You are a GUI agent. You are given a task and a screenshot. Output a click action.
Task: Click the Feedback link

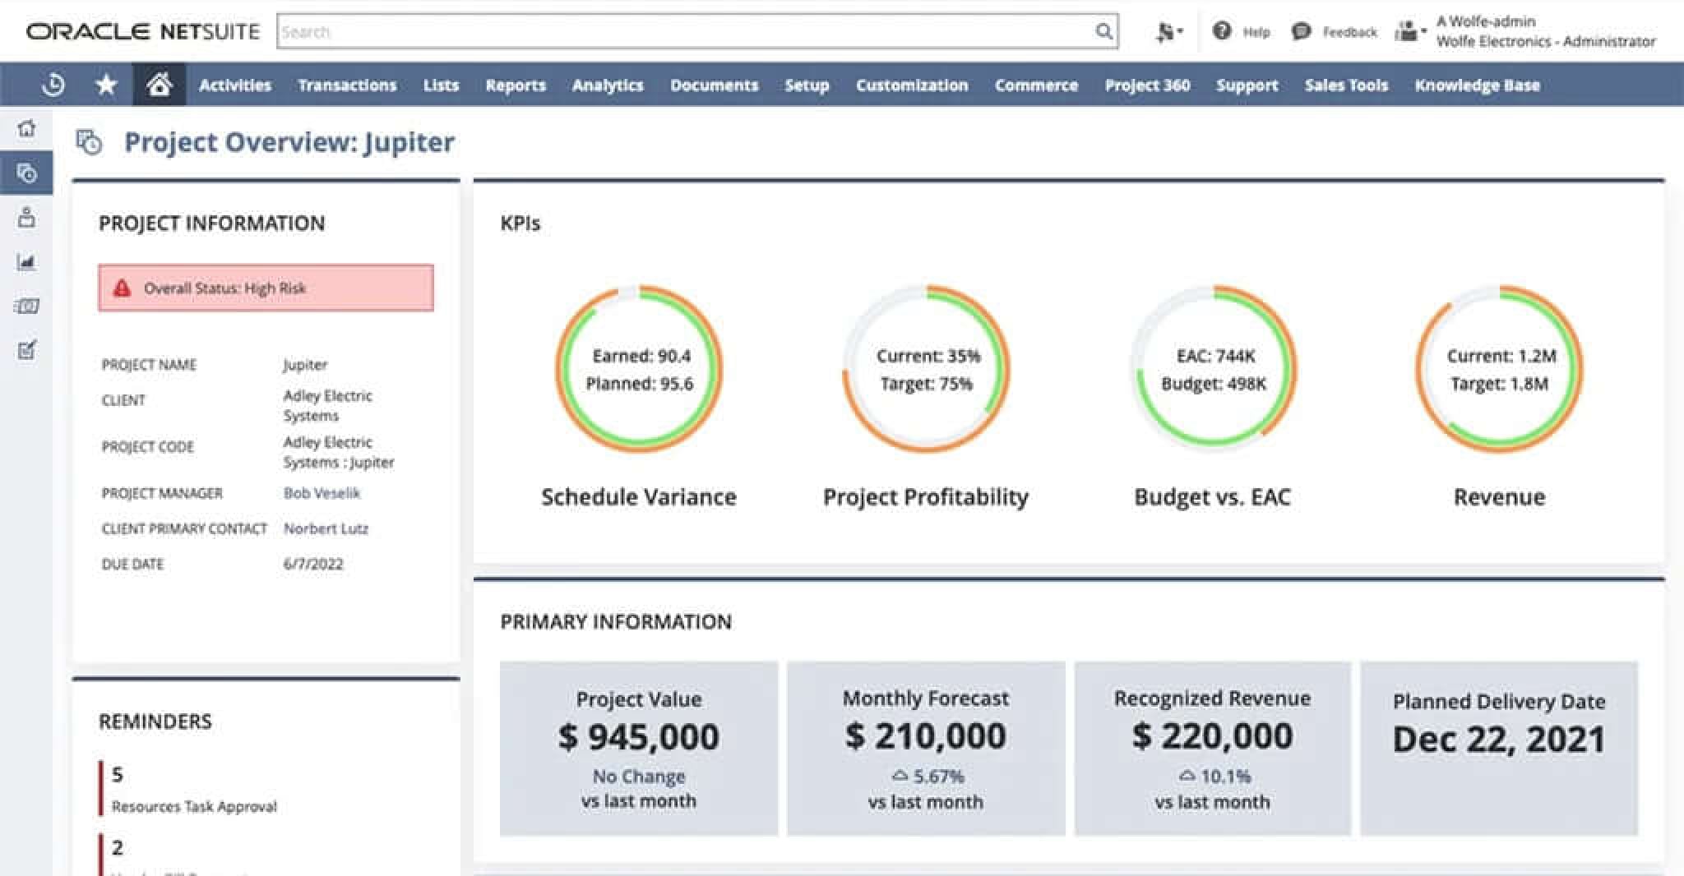coord(1349,32)
